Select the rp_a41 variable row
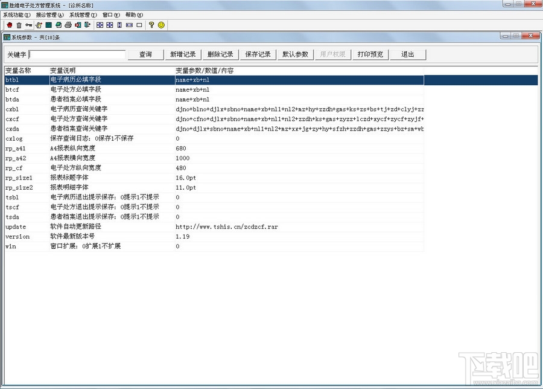 coord(214,149)
